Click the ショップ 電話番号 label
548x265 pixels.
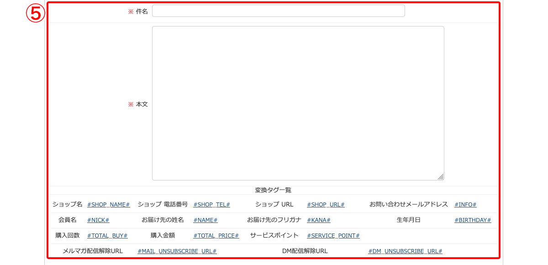pos(163,204)
